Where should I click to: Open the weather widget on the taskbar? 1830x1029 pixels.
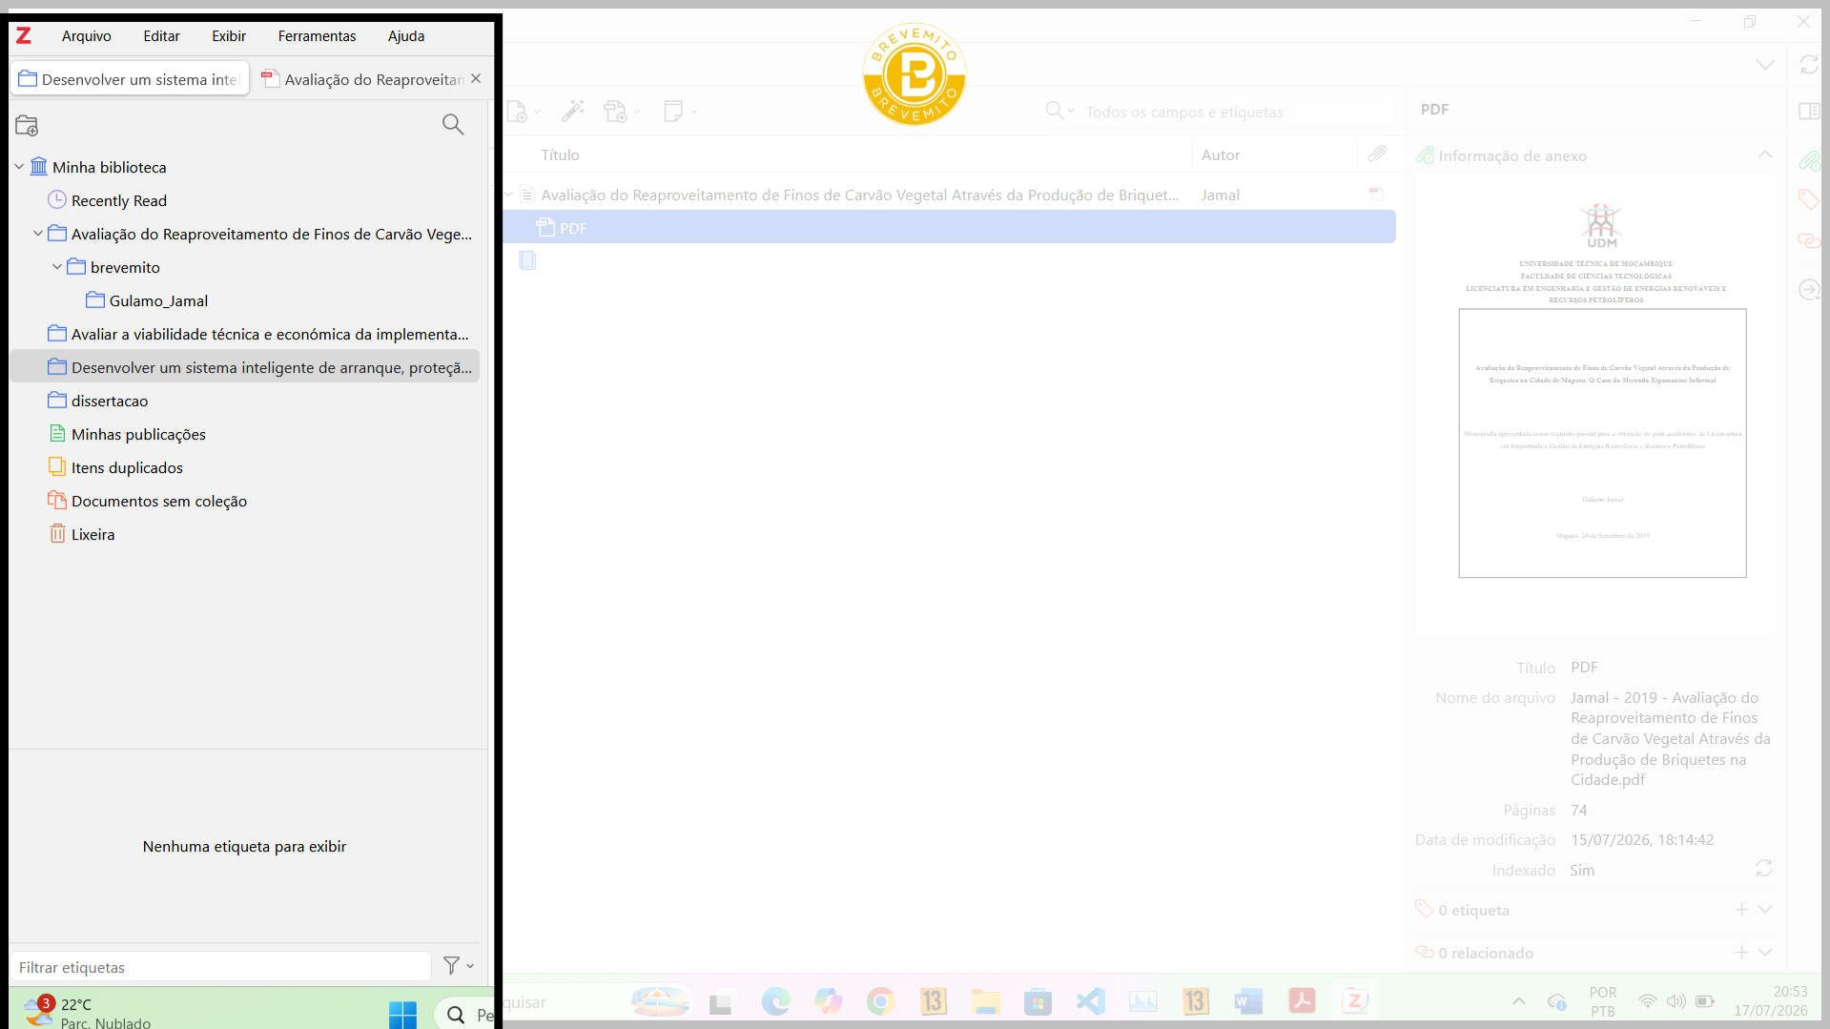click(x=88, y=1011)
